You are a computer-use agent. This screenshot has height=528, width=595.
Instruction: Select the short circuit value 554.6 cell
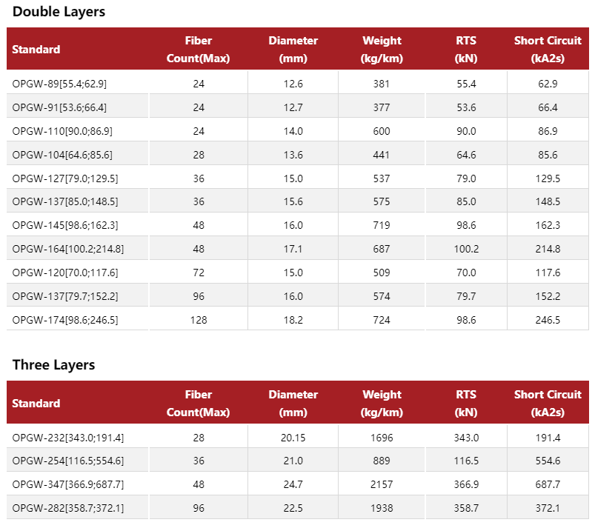coord(548,461)
